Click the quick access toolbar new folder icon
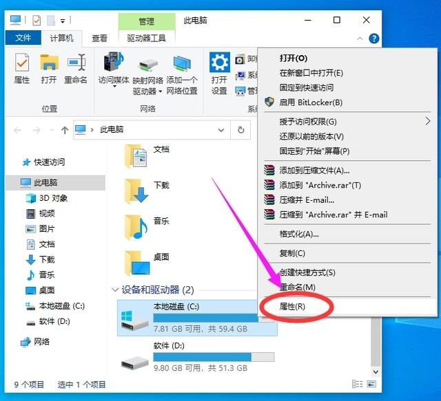This screenshot has width=441, height=401. (x=51, y=21)
